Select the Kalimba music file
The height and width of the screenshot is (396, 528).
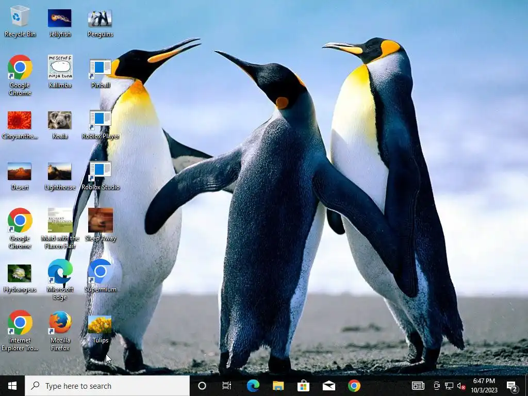pos(60,71)
